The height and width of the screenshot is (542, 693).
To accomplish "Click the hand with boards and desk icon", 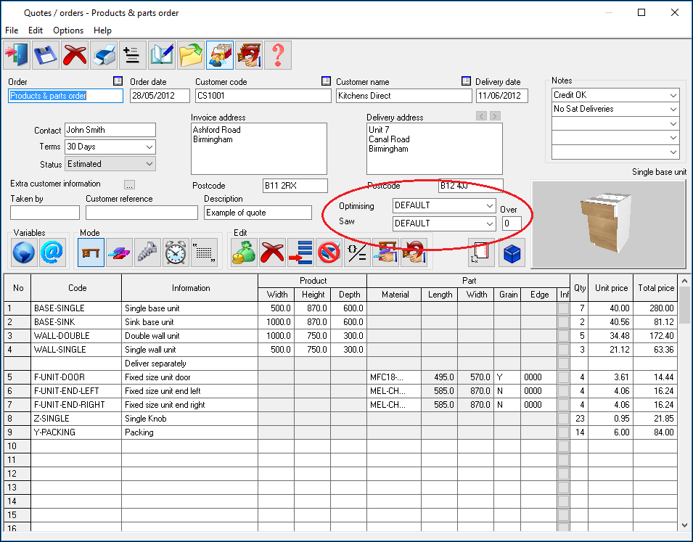I will pos(385,252).
